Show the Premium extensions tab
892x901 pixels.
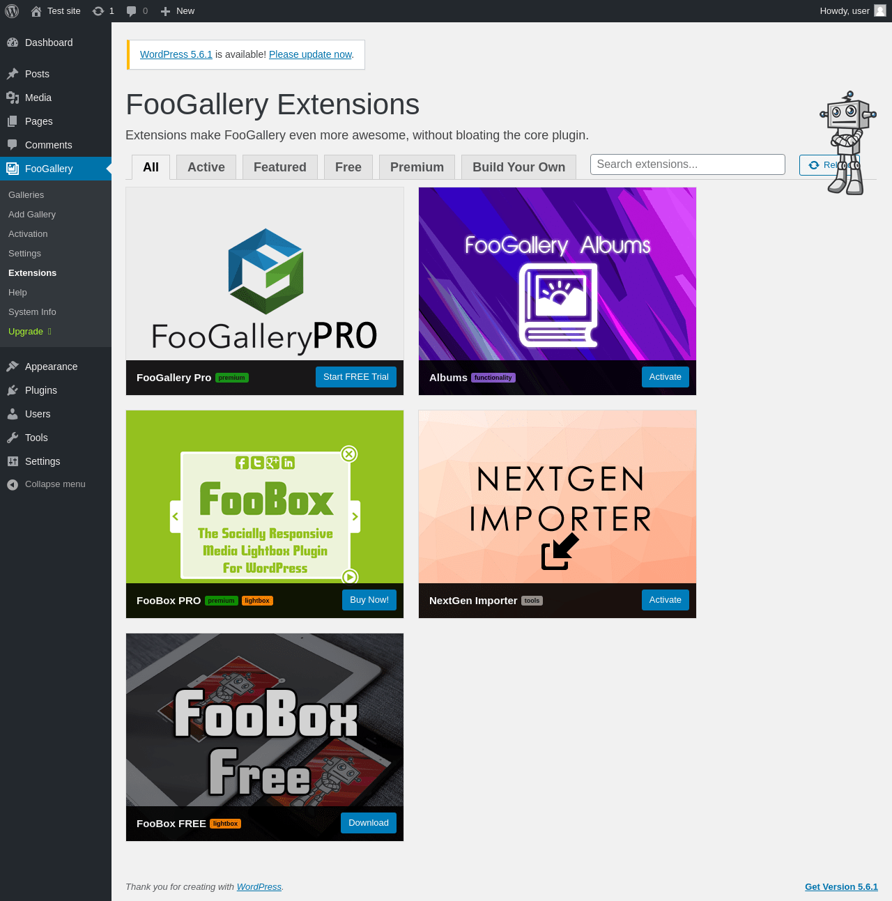click(417, 167)
